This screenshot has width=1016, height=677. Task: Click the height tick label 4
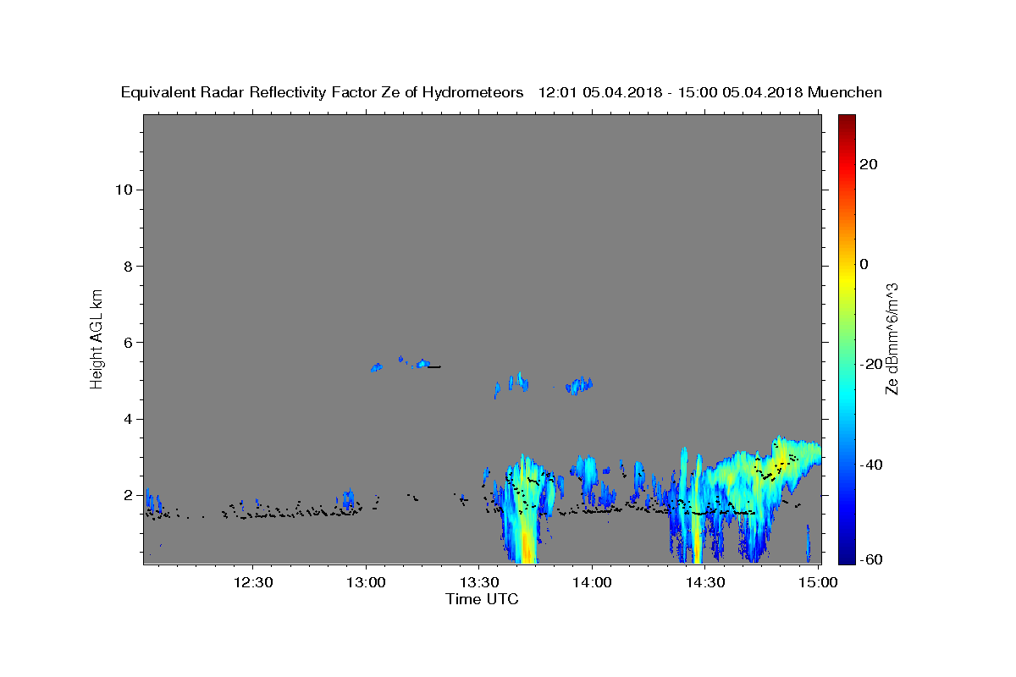pyautogui.click(x=127, y=419)
